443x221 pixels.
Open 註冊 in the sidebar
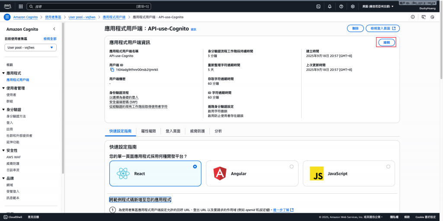(x=10, y=129)
